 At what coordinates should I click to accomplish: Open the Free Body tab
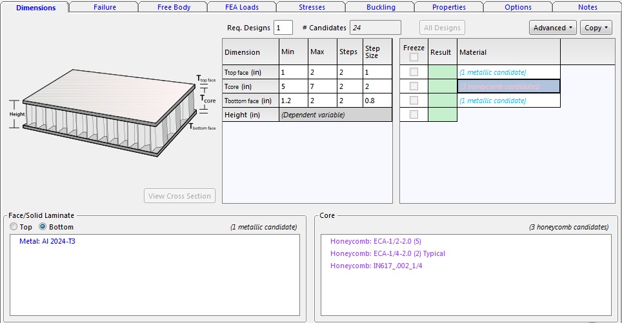point(174,7)
